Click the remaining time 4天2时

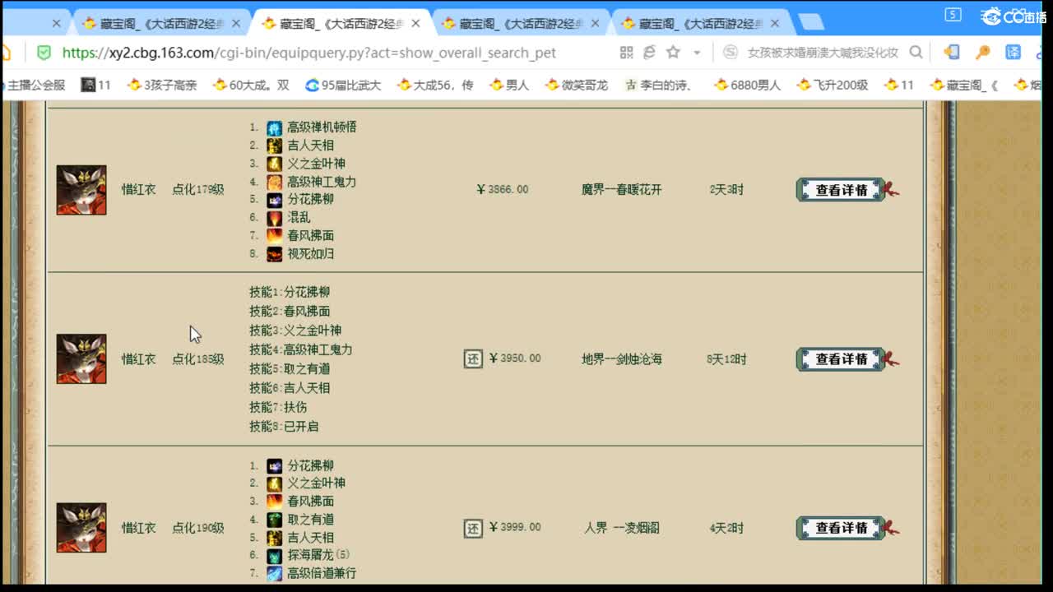pyautogui.click(x=726, y=528)
